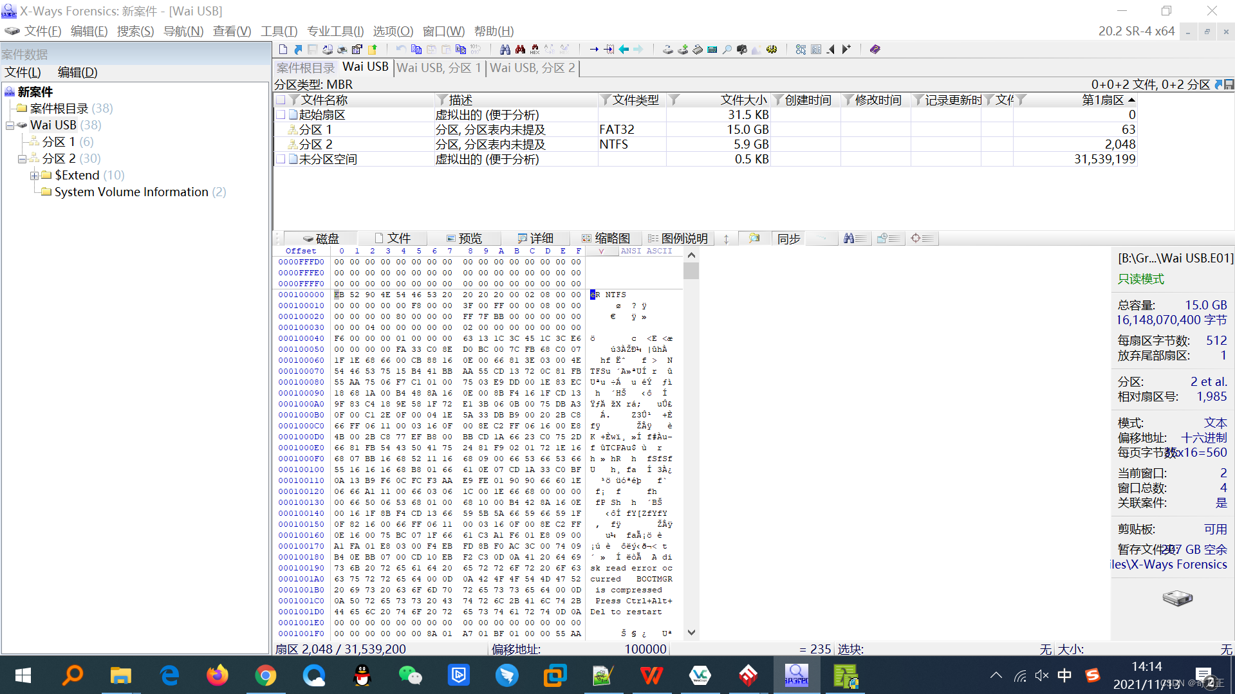Screen dimensions: 1235x694
Task: Open File Explorer from the taskbar
Action: click(120, 675)
